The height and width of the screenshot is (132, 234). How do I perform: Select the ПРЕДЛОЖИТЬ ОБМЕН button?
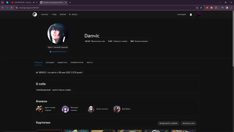168,123
